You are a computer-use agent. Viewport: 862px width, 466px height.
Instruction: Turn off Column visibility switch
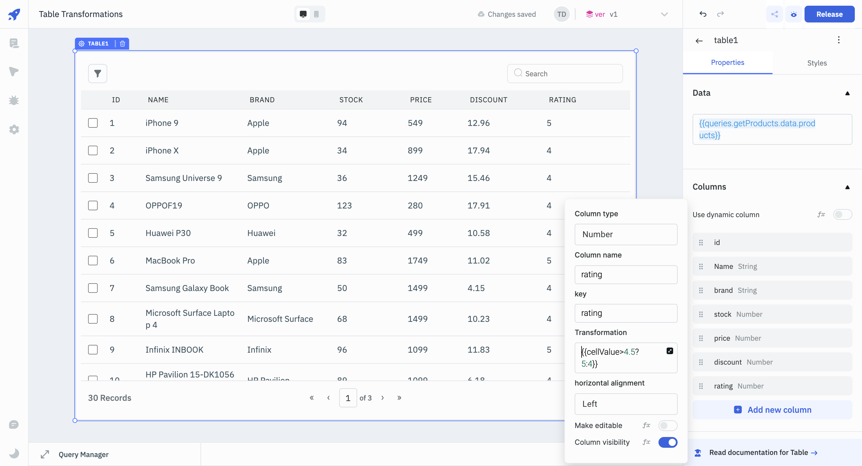[x=667, y=442]
